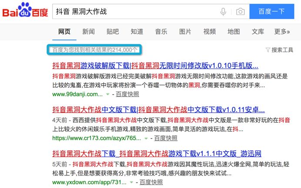Visit the https://www.cr173.com/azyx/765 URL
Image resolution: width=301 pixels, height=188 pixels.
coord(97,138)
